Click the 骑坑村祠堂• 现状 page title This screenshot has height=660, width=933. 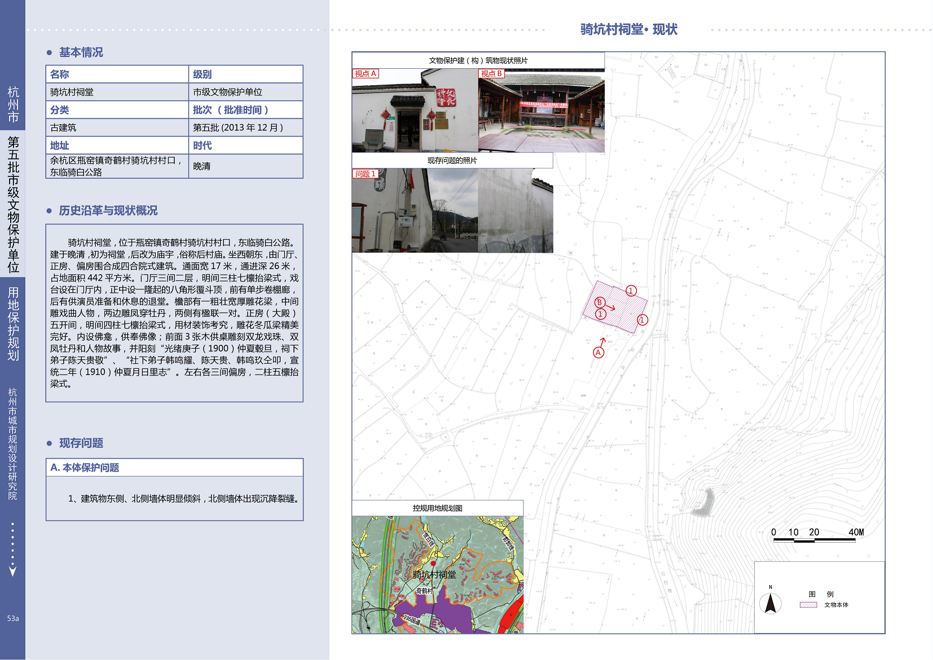coord(628,29)
